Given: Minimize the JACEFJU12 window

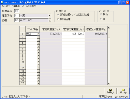Looking at the screenshot, I should click(x=120, y=2).
